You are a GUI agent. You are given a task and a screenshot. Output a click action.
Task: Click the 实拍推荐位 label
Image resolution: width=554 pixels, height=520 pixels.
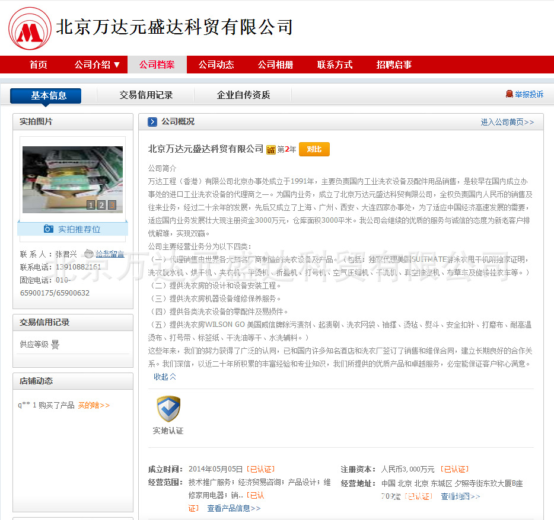[x=79, y=229]
